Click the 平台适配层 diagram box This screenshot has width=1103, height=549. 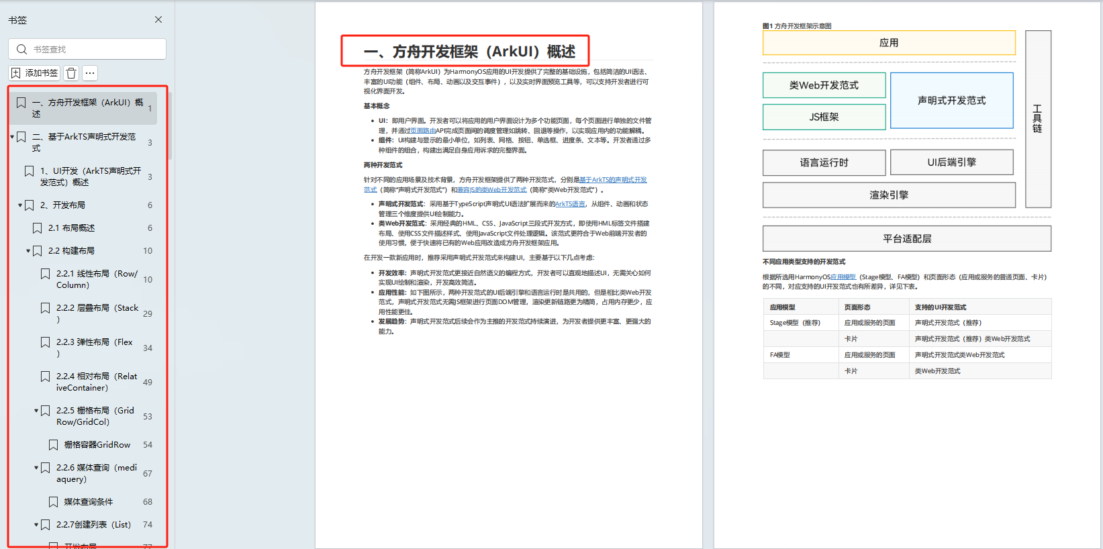pyautogui.click(x=907, y=238)
